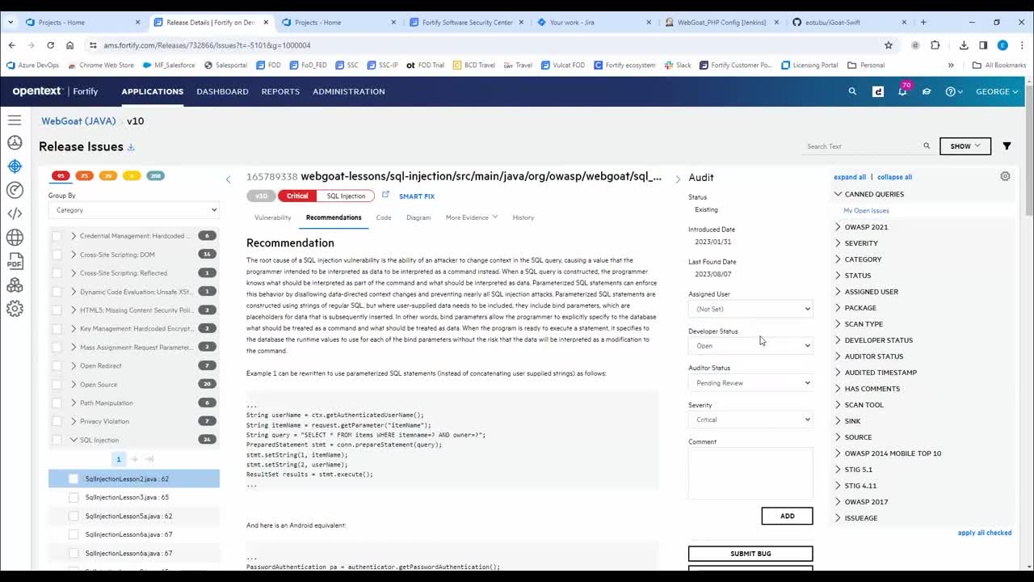
Task: Open the scans radar icon in sidebar
Action: click(x=15, y=190)
